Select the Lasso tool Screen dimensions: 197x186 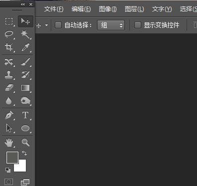(9, 34)
